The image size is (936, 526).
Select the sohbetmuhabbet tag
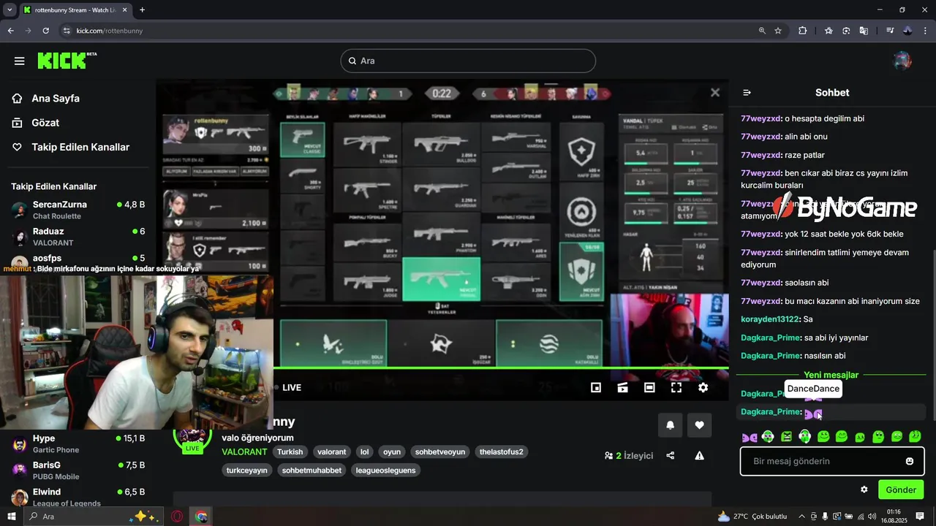312,470
